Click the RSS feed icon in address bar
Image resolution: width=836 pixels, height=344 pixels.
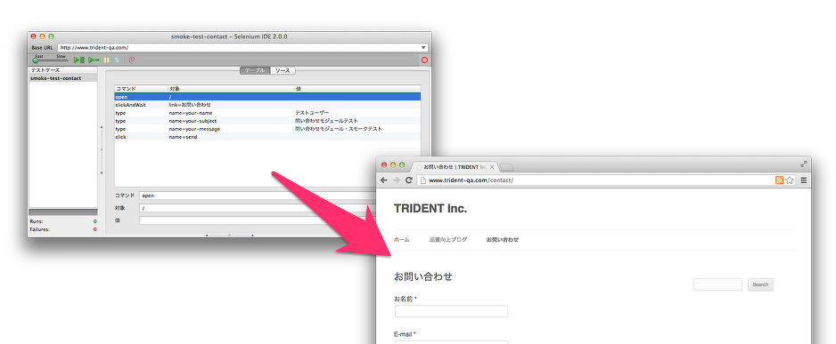[780, 180]
